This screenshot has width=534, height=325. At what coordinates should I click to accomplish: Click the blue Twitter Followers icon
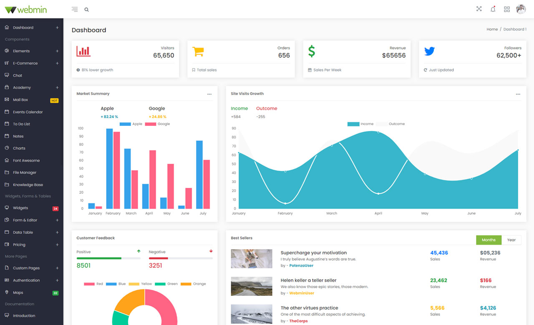(x=430, y=51)
